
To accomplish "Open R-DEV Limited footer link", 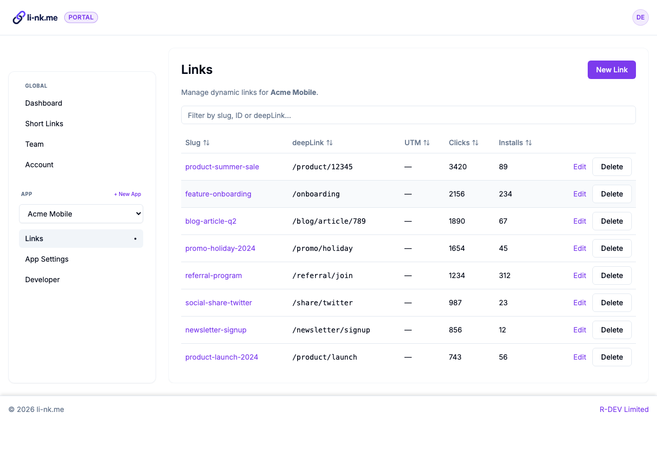I will (624, 409).
